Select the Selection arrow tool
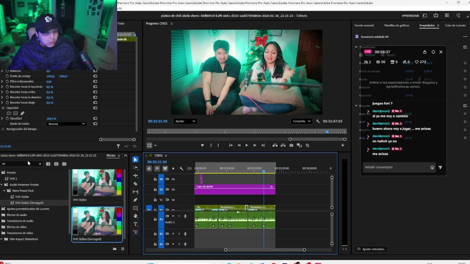This screenshot has width=470, height=264. pos(135,159)
